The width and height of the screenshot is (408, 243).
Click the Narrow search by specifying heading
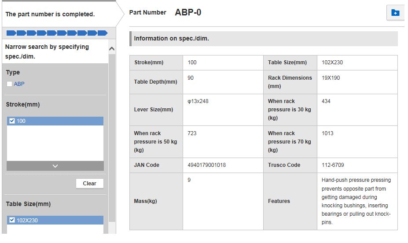pyautogui.click(x=47, y=52)
